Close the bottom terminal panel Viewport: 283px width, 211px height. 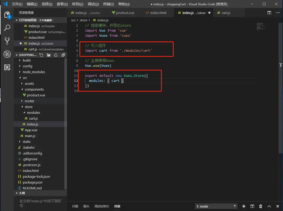click(x=278, y=206)
